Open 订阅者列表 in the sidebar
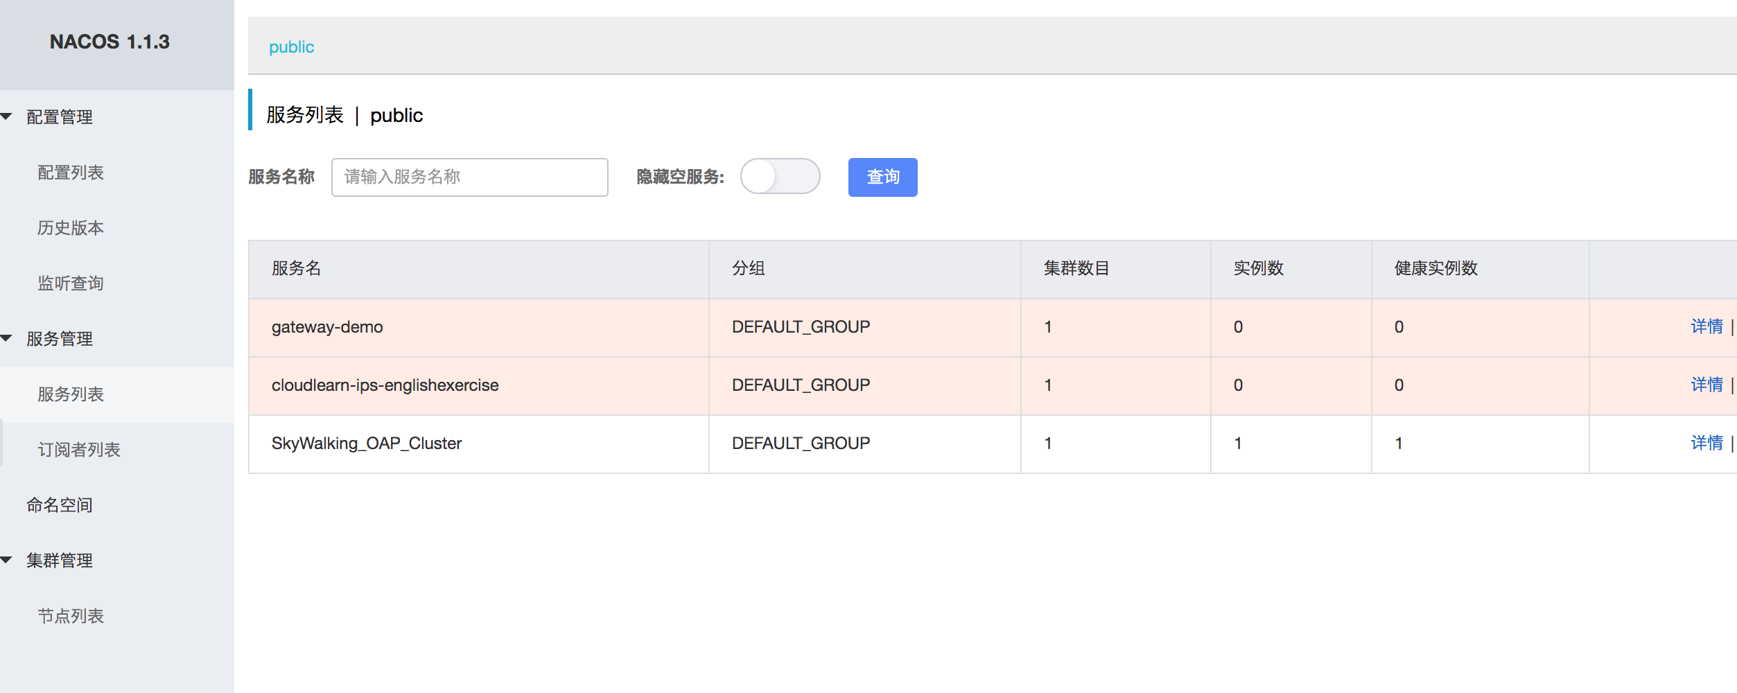1737x693 pixels. pyautogui.click(x=79, y=450)
